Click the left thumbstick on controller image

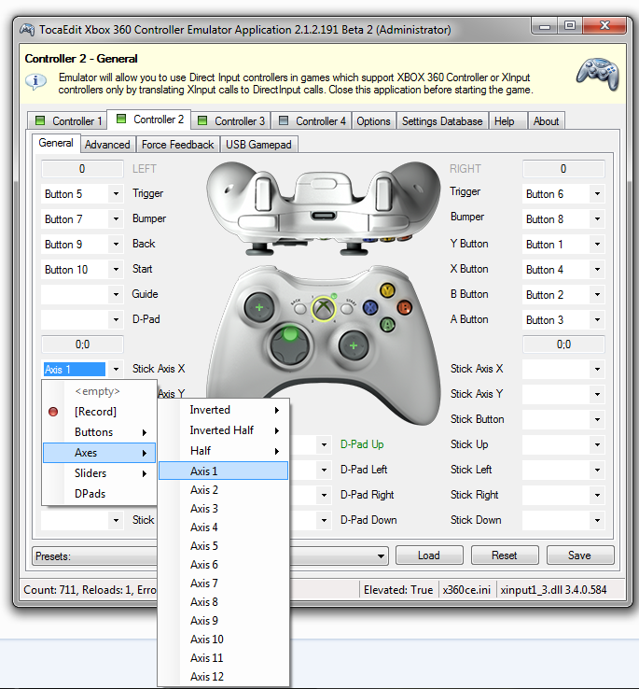259,307
